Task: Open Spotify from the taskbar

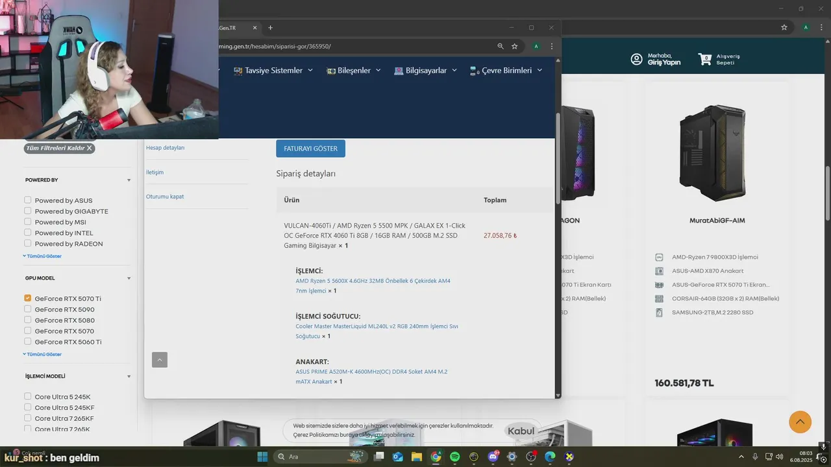Action: [x=455, y=457]
